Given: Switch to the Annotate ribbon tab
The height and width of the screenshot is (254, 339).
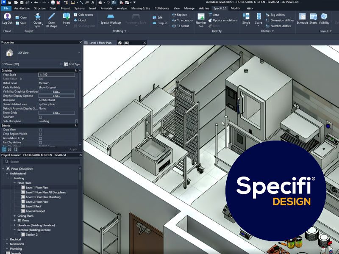Looking at the screenshot, I should pyautogui.click(x=107, y=8).
